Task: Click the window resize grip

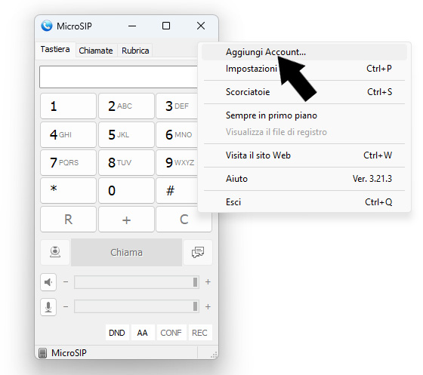Action: 214,355
